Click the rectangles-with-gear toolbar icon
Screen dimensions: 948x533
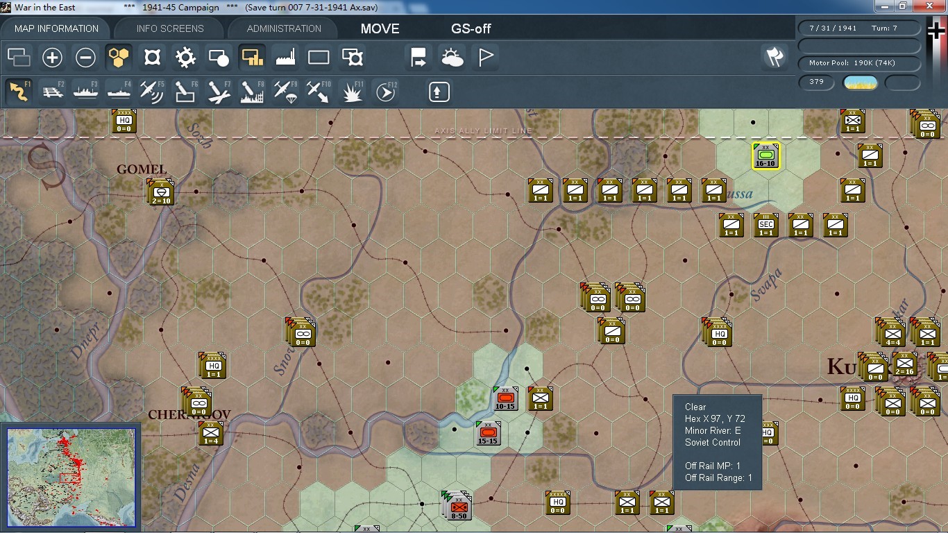point(353,58)
